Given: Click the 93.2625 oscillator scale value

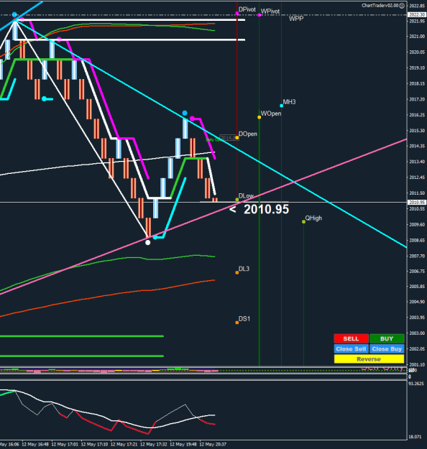Looking at the screenshot, I should [416, 384].
